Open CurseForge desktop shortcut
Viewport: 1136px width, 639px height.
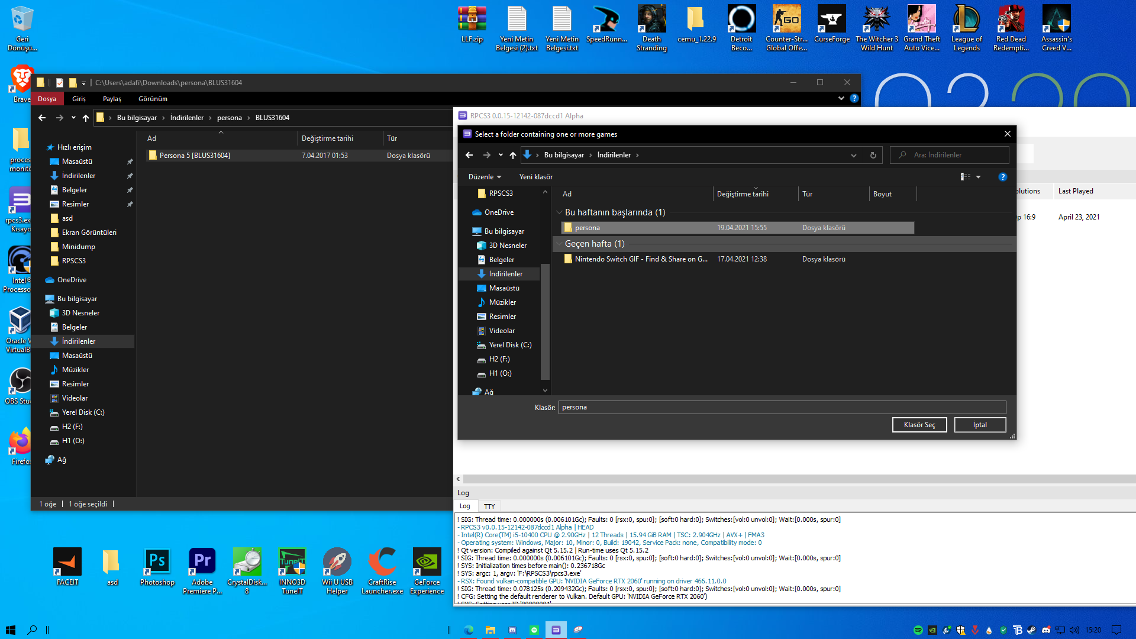[831, 25]
